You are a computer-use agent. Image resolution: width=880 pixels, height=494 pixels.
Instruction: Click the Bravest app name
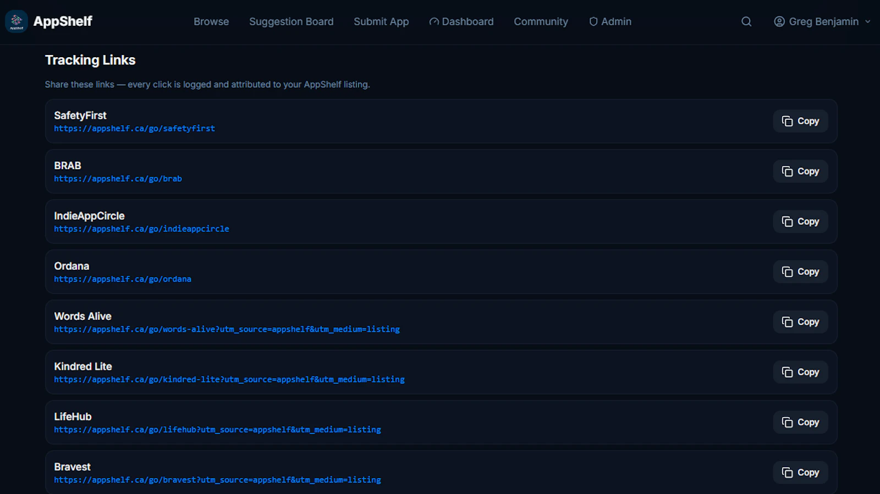[x=72, y=467]
